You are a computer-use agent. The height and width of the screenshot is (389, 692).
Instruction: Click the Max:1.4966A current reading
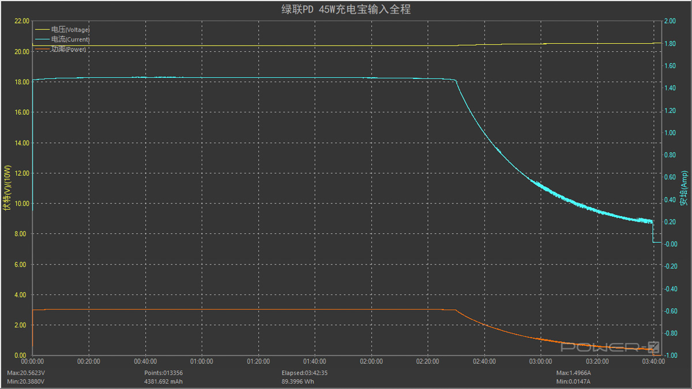coord(573,373)
